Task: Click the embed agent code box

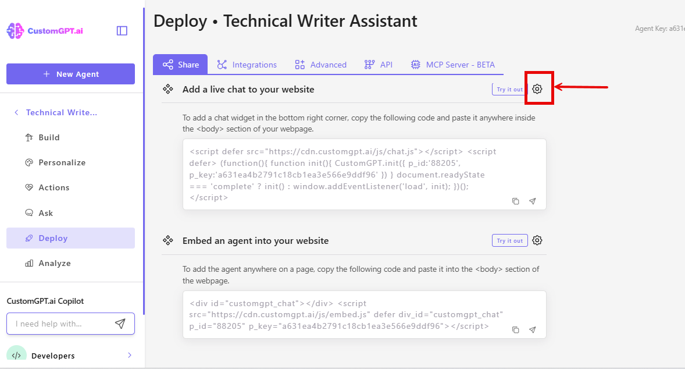Action: [365, 314]
